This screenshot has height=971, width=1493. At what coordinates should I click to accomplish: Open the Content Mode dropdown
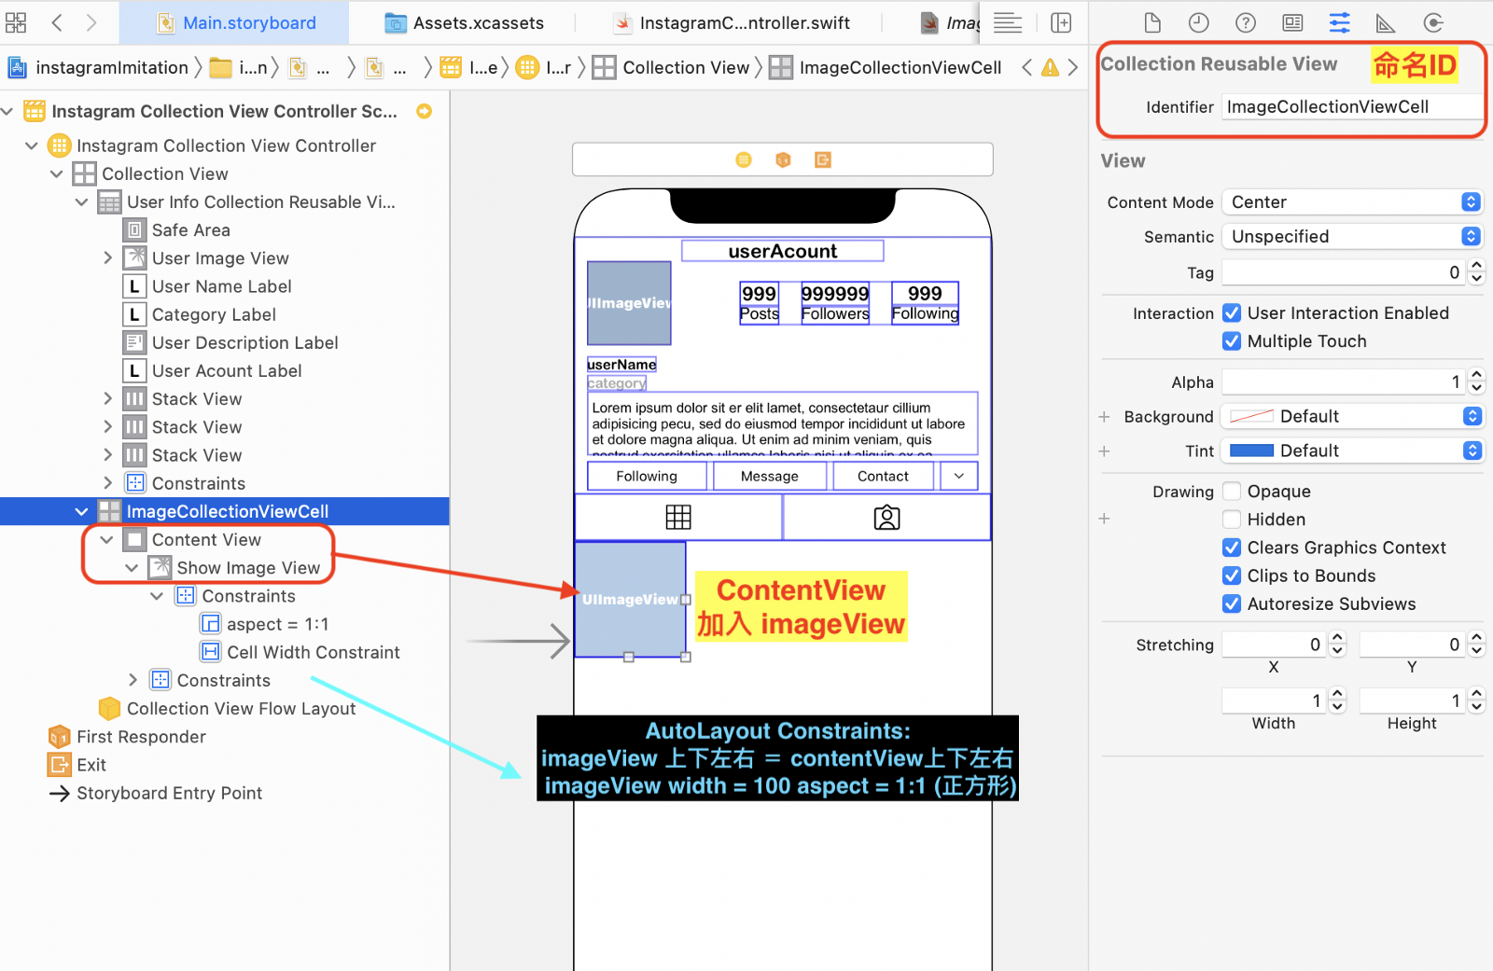1351,201
